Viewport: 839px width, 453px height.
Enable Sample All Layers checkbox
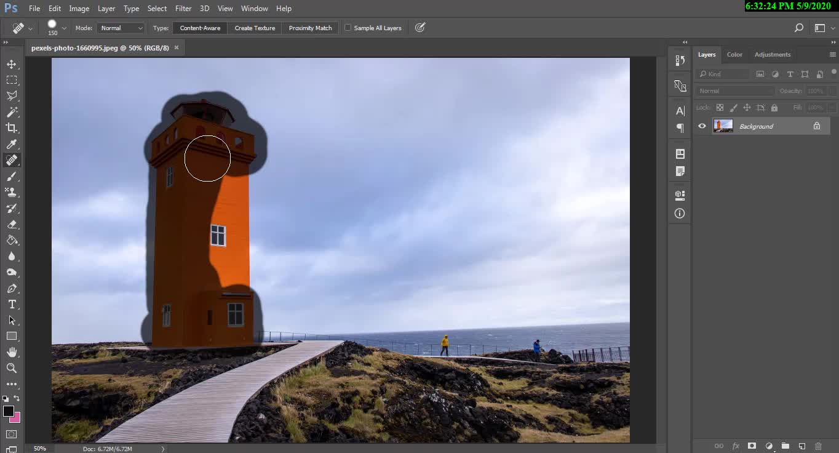click(x=348, y=28)
